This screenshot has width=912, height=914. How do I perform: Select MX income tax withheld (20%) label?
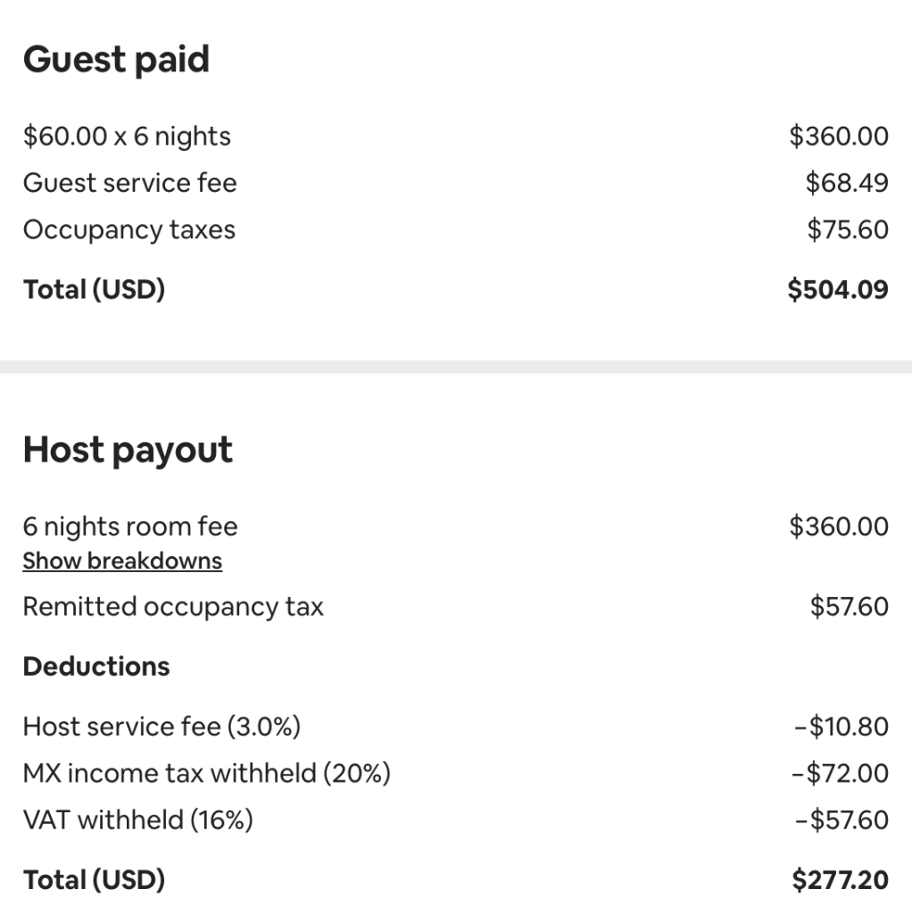207,773
